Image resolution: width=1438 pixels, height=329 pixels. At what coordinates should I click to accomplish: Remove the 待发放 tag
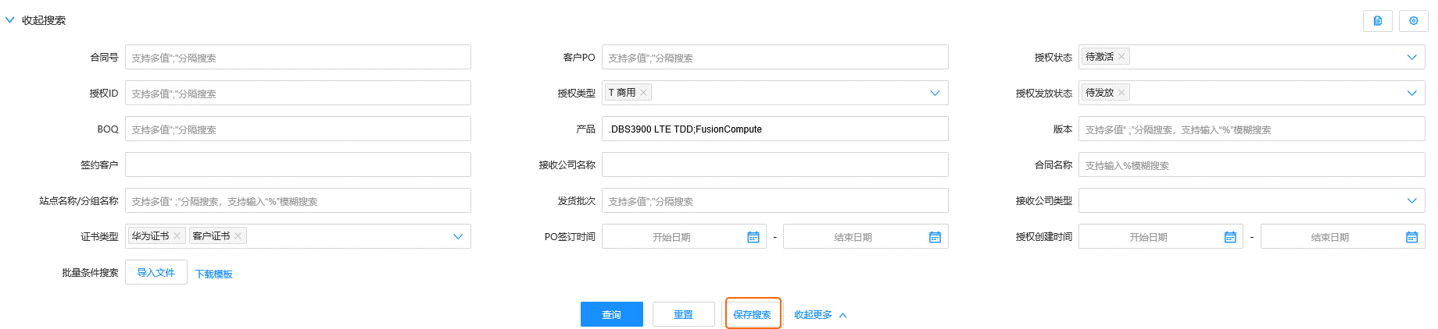pos(1121,93)
